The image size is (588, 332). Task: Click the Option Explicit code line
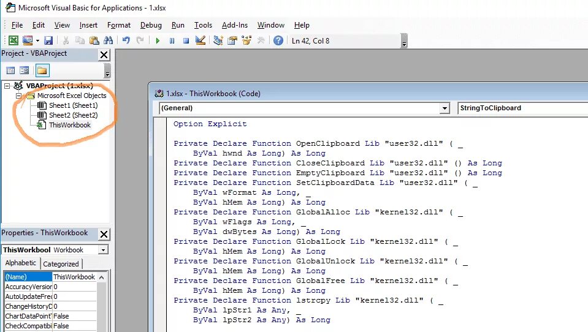[210, 124]
